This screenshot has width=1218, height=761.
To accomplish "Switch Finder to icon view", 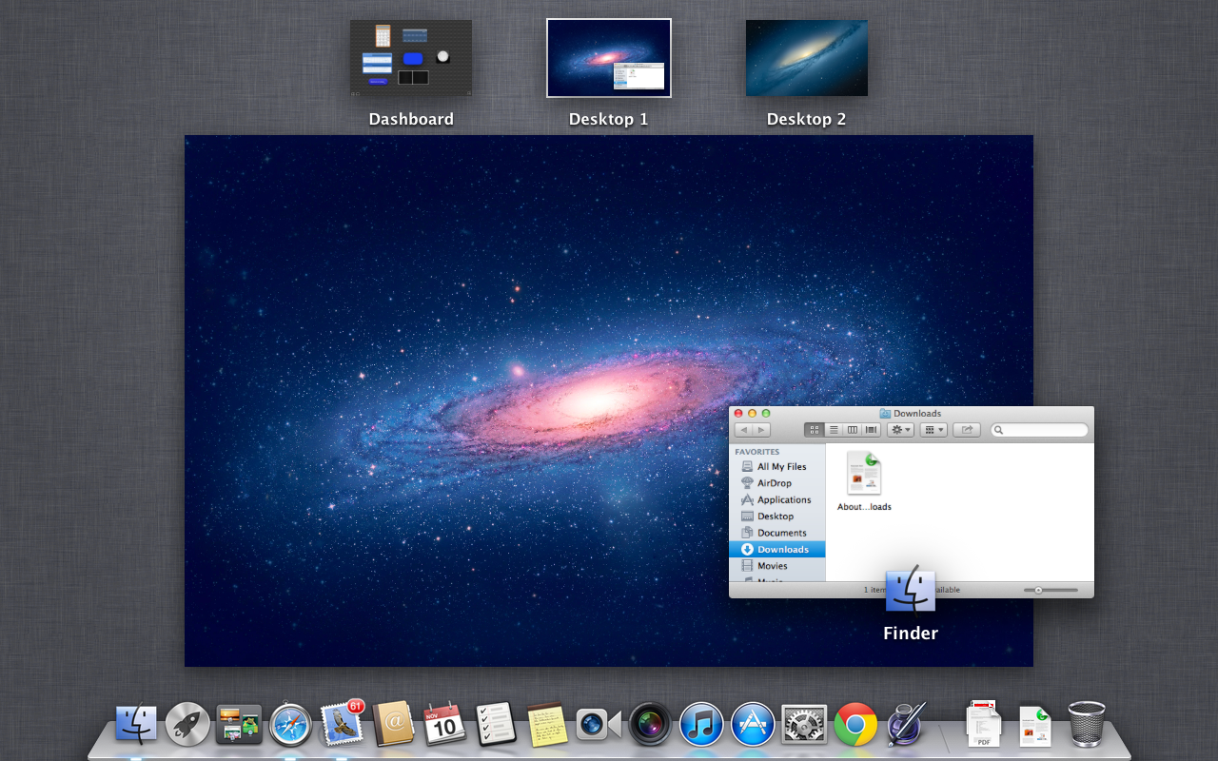I will [814, 430].
